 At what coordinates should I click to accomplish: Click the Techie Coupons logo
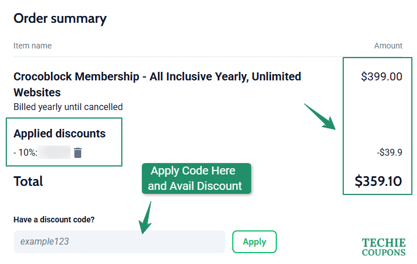pos(384,247)
